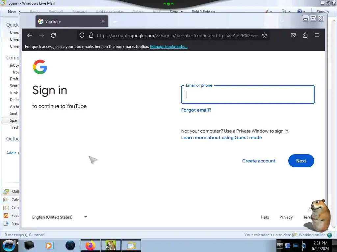This screenshot has width=337, height=252.
Task: Open the help icon in Windows Live Mail
Action: [300, 11]
